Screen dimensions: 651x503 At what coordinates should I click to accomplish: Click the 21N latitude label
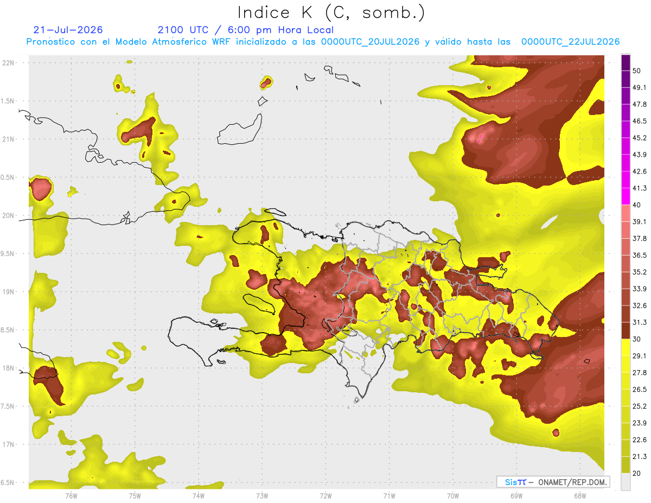8,139
